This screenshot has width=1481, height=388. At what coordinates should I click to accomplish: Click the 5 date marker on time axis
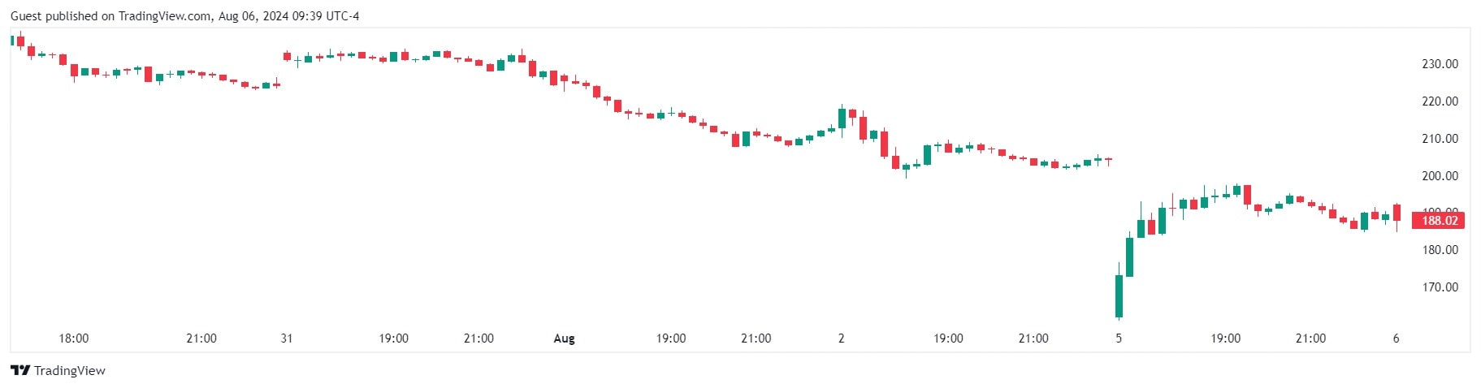[1119, 338]
